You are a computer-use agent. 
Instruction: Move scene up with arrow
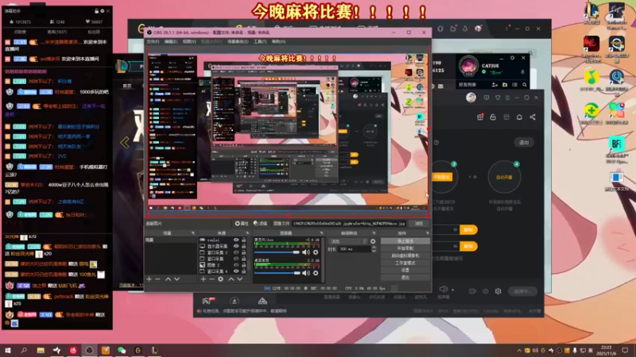(x=168, y=279)
